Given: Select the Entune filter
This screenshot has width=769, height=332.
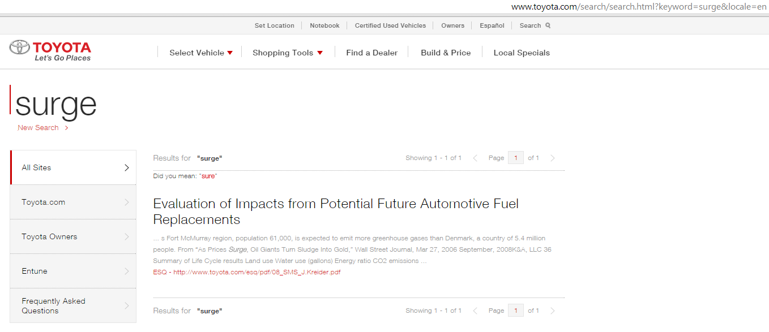Looking at the screenshot, I should [x=73, y=271].
